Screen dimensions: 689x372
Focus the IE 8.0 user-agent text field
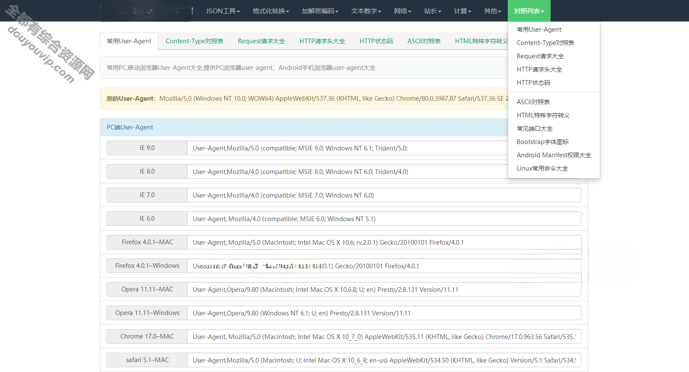point(347,171)
